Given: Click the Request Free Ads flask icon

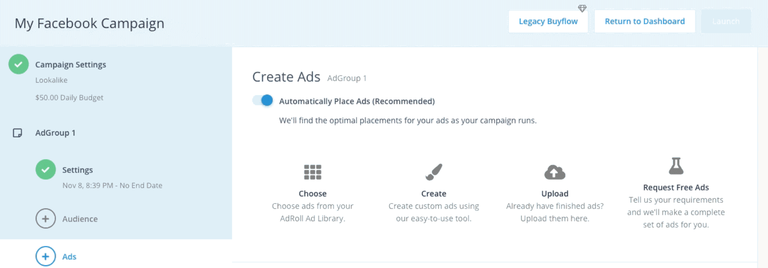Looking at the screenshot, I should [676, 166].
